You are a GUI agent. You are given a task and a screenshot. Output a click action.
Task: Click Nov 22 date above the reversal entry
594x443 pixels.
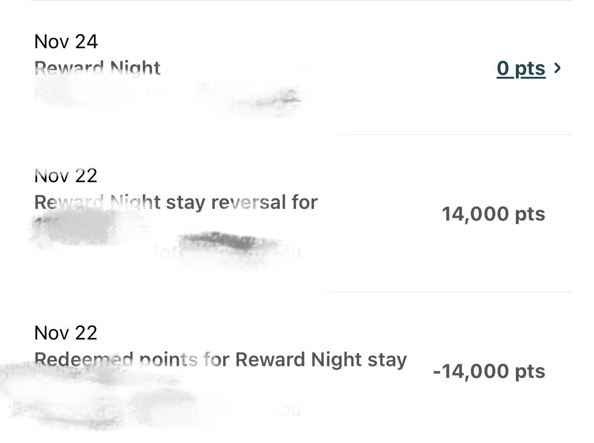click(66, 176)
